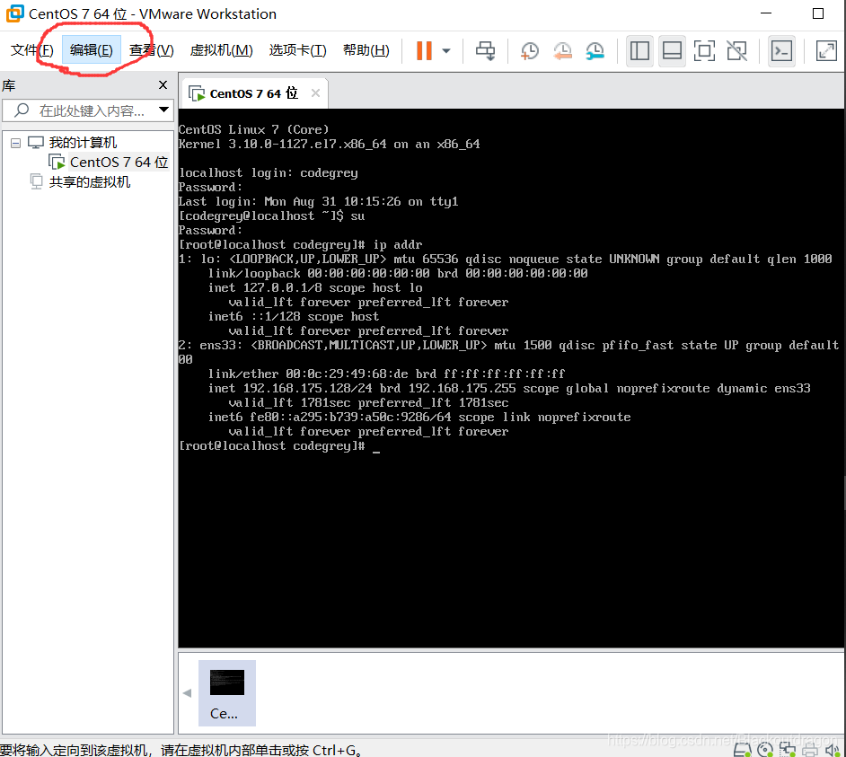Select 我的计算机 in library tree
The width and height of the screenshot is (846, 757).
pyautogui.click(x=84, y=143)
